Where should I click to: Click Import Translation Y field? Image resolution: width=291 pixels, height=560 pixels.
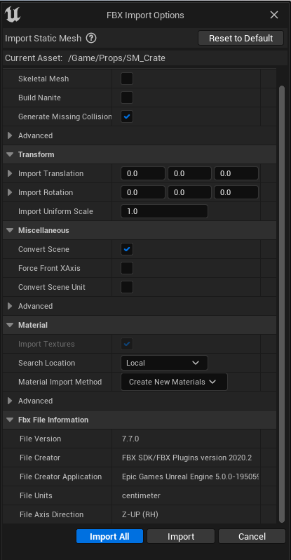[189, 173]
